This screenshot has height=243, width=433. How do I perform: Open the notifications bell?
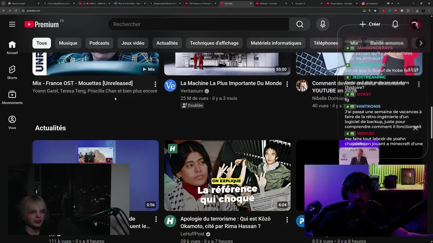(x=395, y=24)
